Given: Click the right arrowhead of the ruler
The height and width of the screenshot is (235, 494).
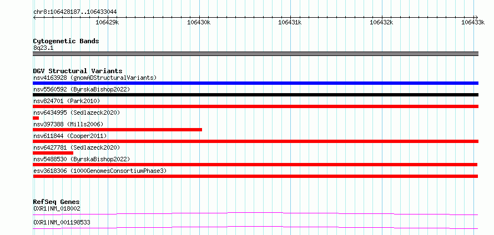Looking at the screenshot, I should coord(476,17).
